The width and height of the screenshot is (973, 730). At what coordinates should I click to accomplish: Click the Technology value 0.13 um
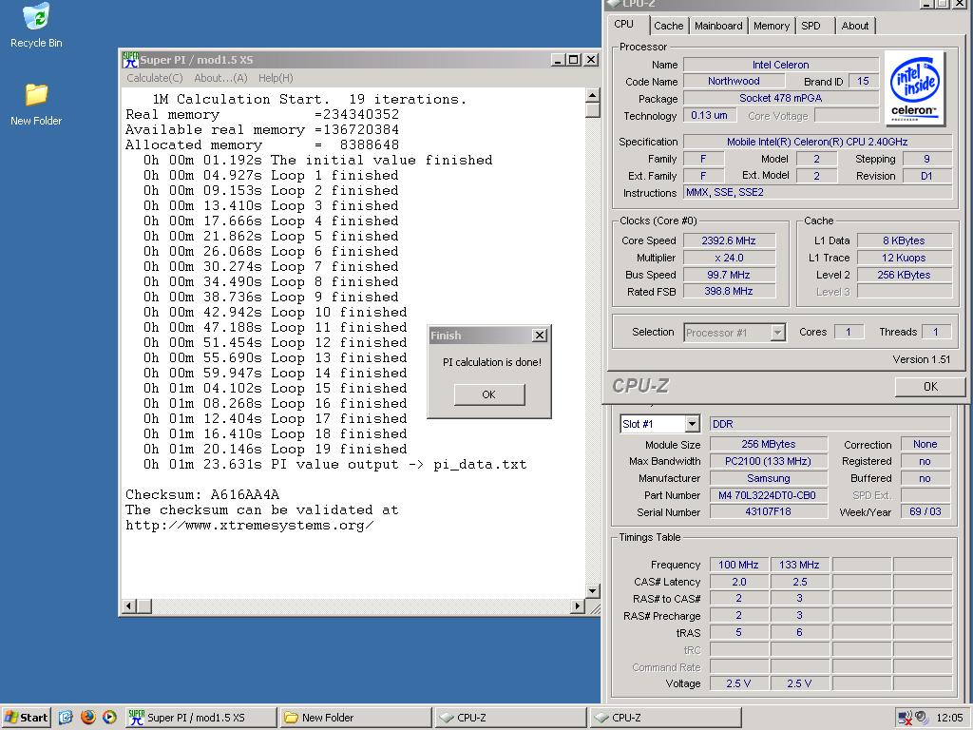point(709,115)
